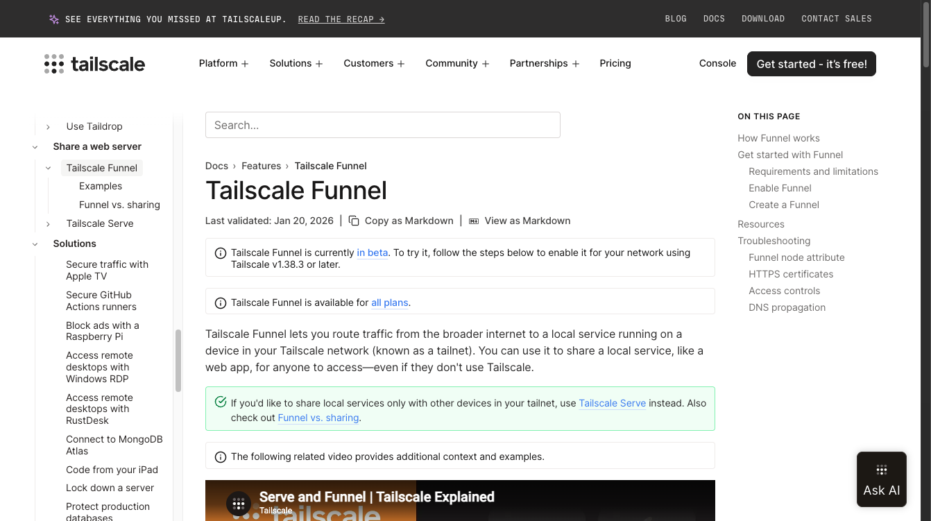Screen dimensions: 931x521
Task: Go to Blog in top bar
Action: coord(676,19)
